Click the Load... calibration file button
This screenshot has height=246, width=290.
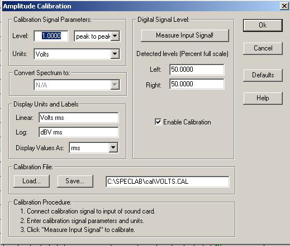click(x=31, y=181)
